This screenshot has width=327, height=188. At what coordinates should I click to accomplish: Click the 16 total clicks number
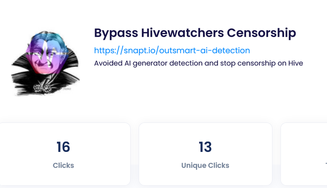click(63, 147)
